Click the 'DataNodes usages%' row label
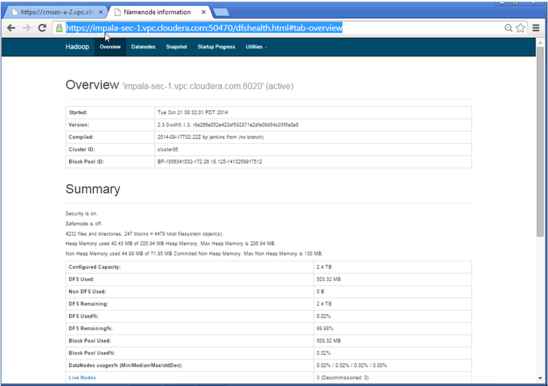Image resolution: width=548 pixels, height=386 pixels. coord(126,365)
